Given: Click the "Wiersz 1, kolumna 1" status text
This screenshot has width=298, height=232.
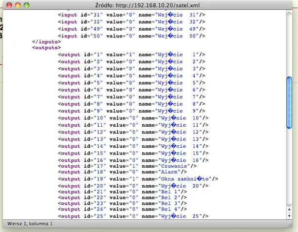Looking at the screenshot, I should [x=30, y=223].
